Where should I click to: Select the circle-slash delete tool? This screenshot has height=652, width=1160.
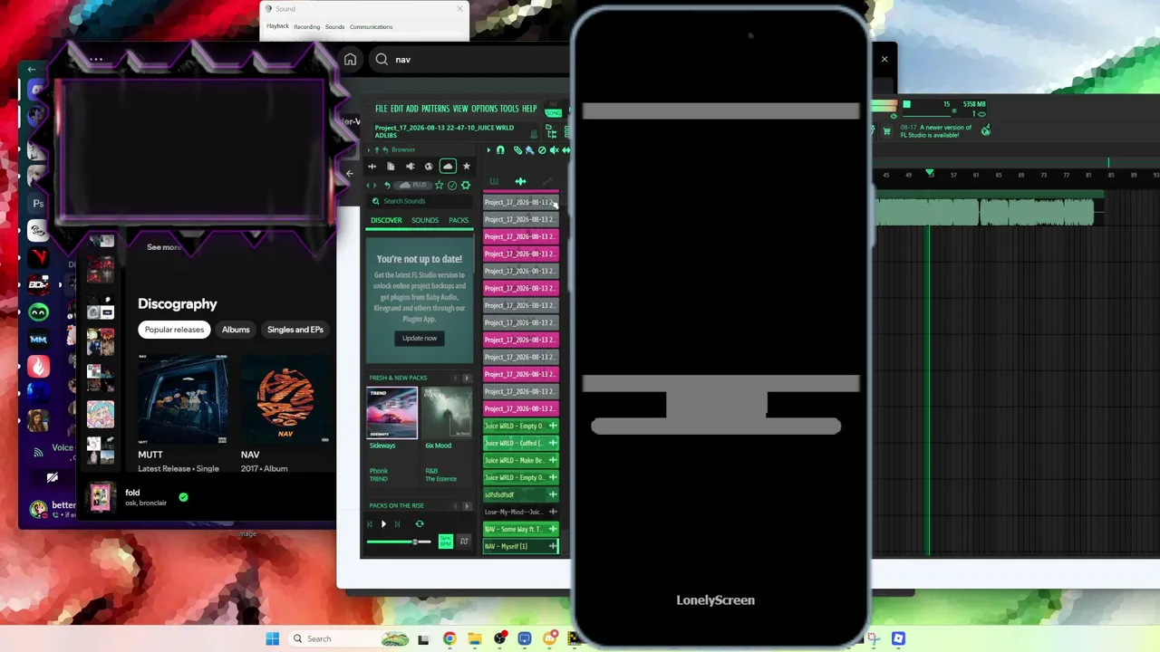pyautogui.click(x=542, y=150)
